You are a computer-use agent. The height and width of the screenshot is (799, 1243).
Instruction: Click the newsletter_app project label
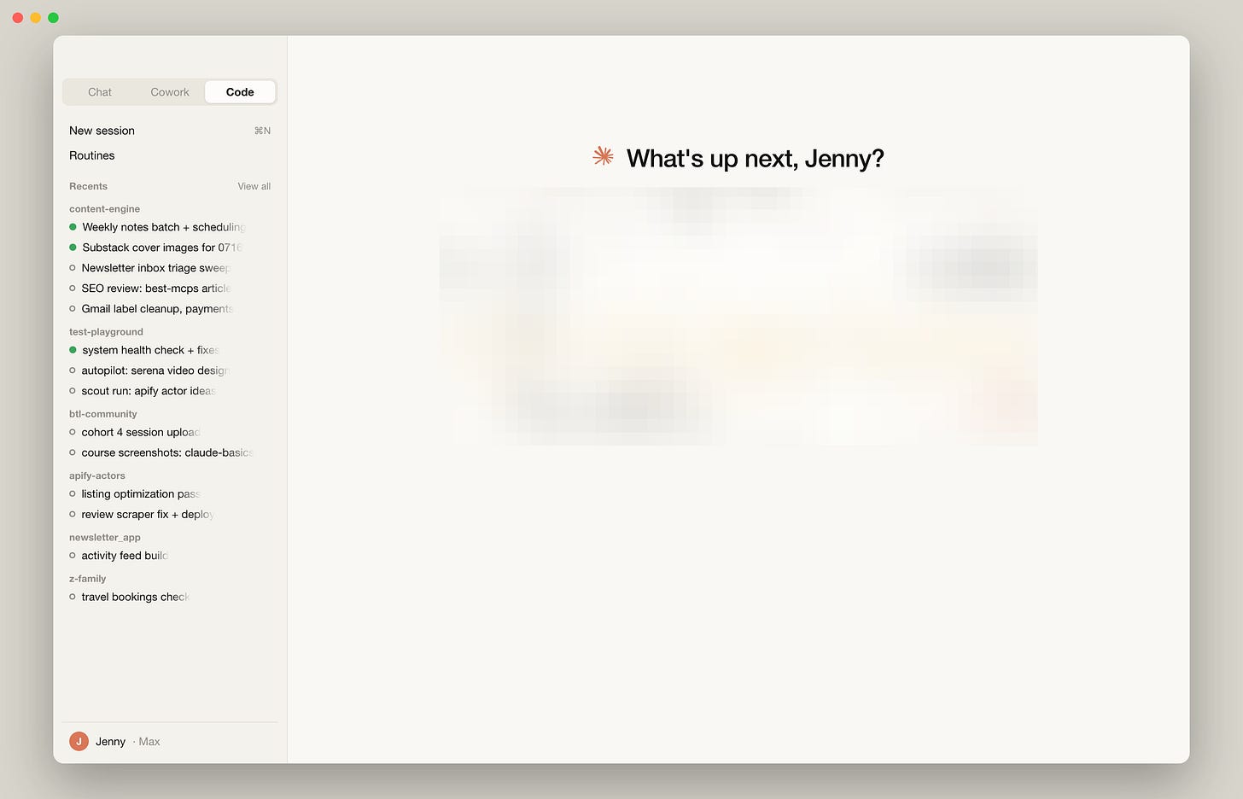tap(104, 538)
